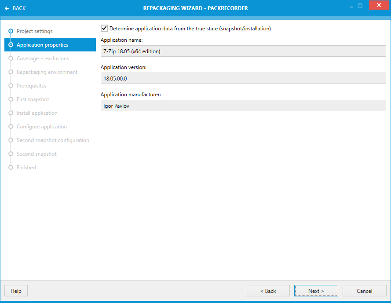Click the Finished step circle icon
This screenshot has width=391, height=303.
pyautogui.click(x=11, y=168)
